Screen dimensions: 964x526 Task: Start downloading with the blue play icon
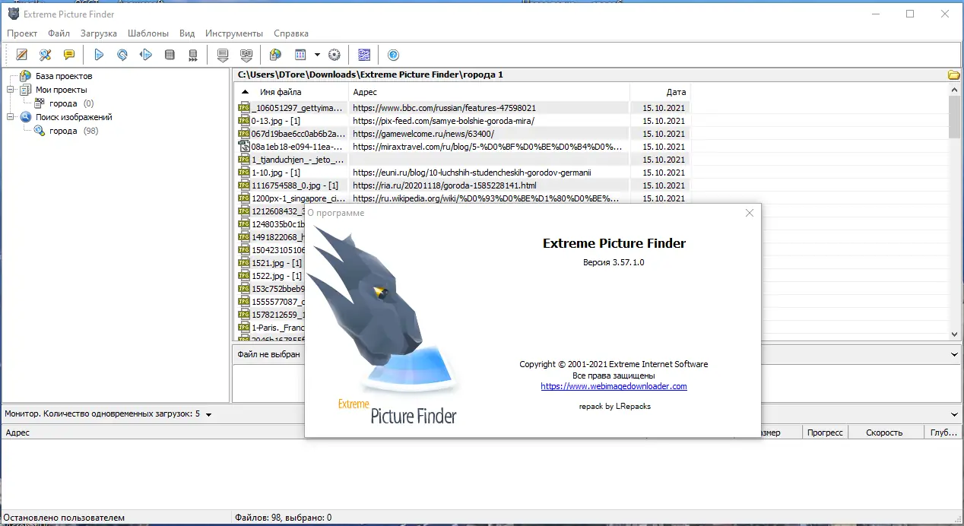[98, 54]
